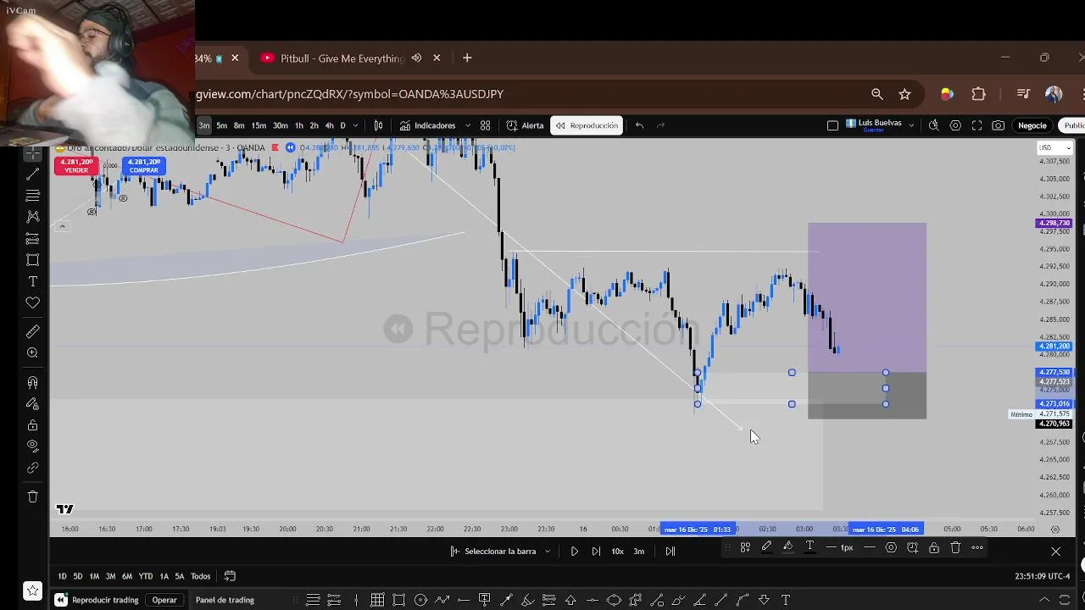
Task: Open the layout selector square icon
Action: tap(832, 125)
